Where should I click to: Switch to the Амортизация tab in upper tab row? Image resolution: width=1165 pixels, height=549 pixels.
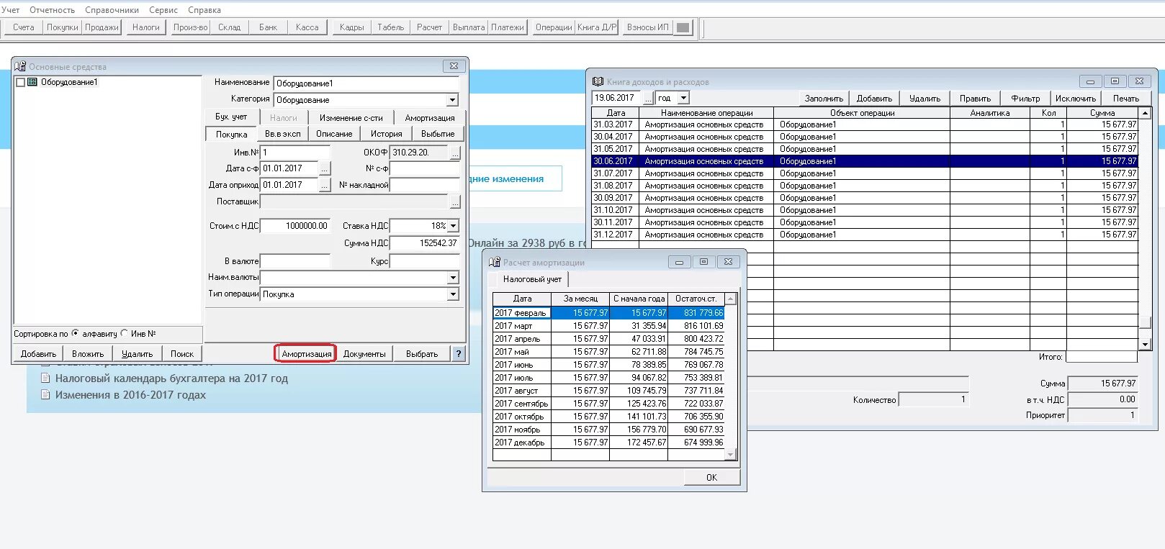tap(430, 117)
